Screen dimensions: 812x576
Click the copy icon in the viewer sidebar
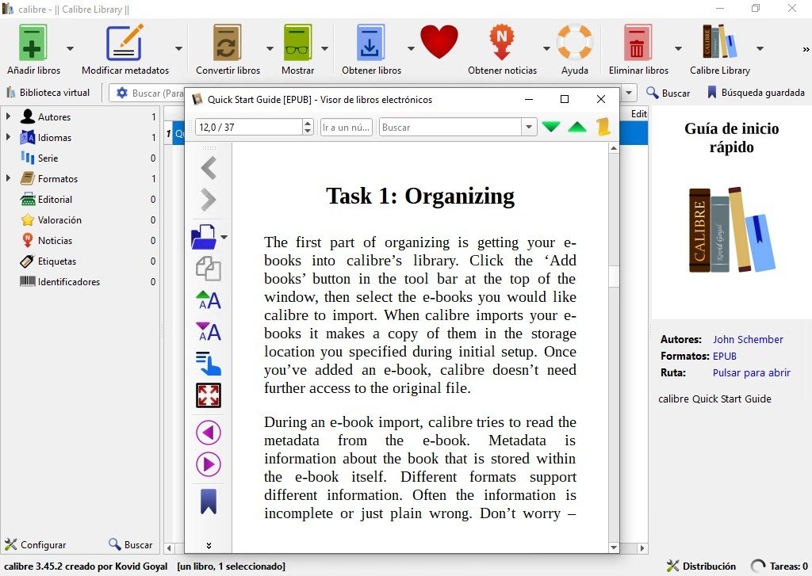pyautogui.click(x=209, y=269)
